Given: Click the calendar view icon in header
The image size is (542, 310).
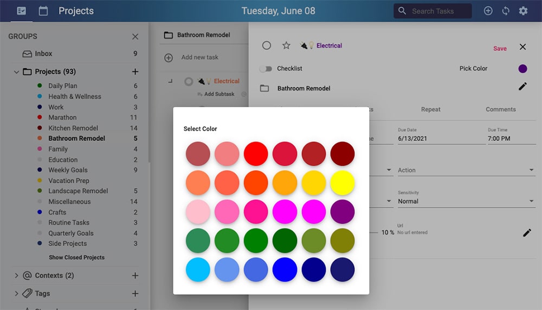Looking at the screenshot, I should coord(43,11).
